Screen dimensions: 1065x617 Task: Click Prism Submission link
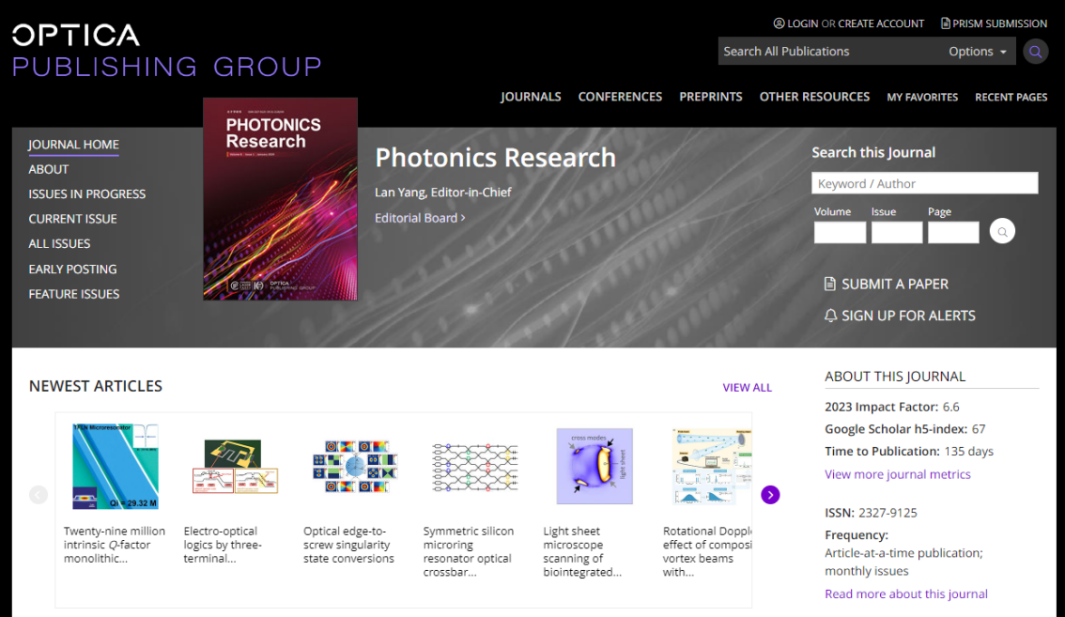1000,23
